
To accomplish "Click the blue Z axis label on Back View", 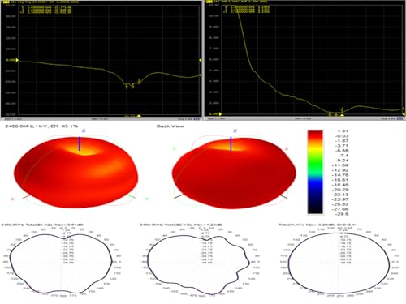I will [x=235, y=131].
